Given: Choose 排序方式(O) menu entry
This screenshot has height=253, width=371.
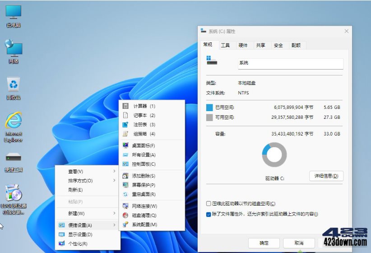Looking at the screenshot, I should point(88,181).
